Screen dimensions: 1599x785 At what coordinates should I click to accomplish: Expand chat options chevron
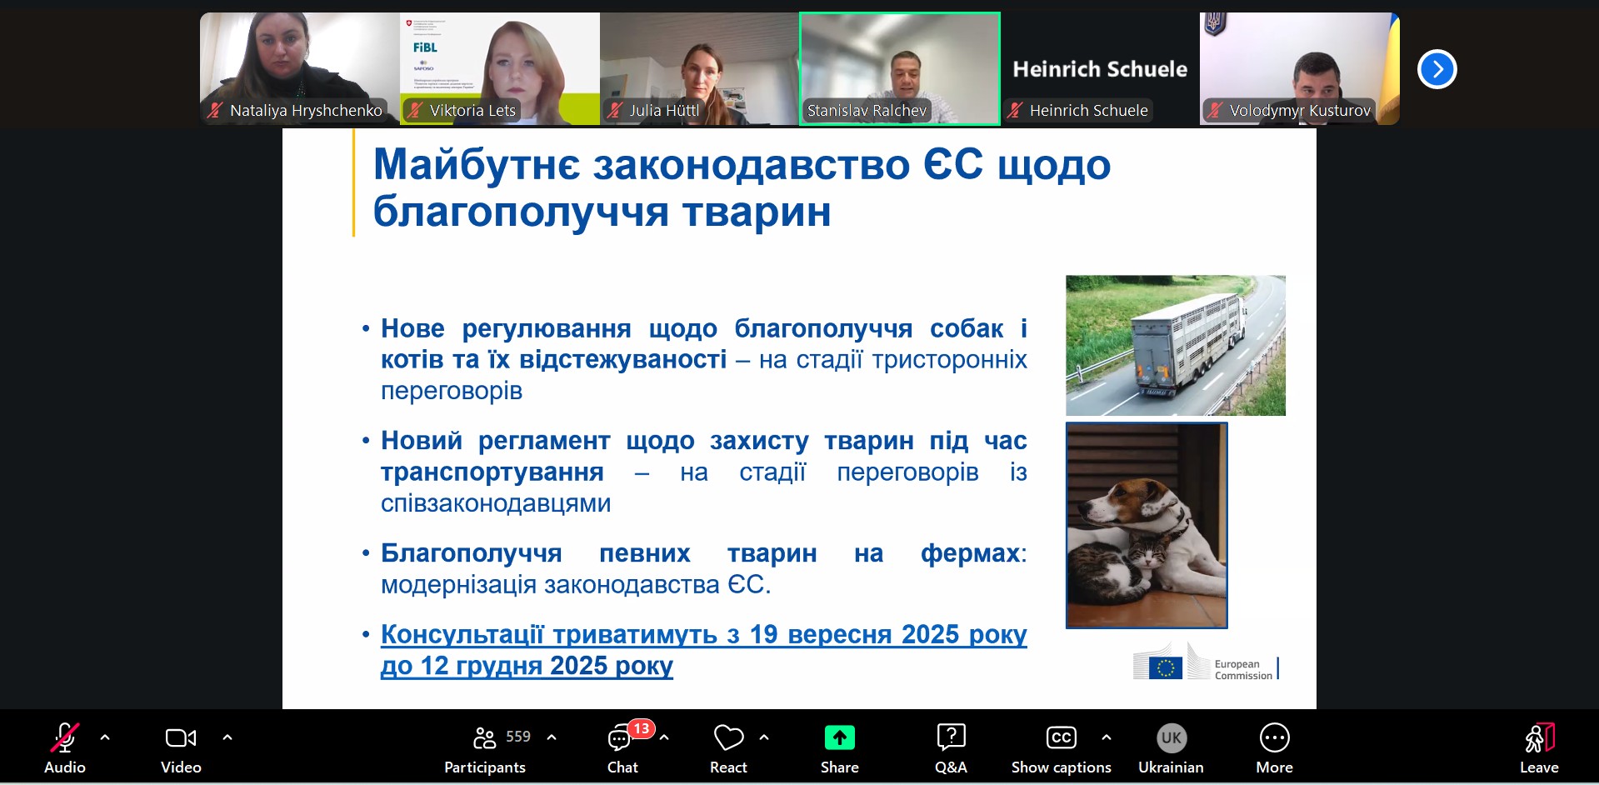coord(664,737)
